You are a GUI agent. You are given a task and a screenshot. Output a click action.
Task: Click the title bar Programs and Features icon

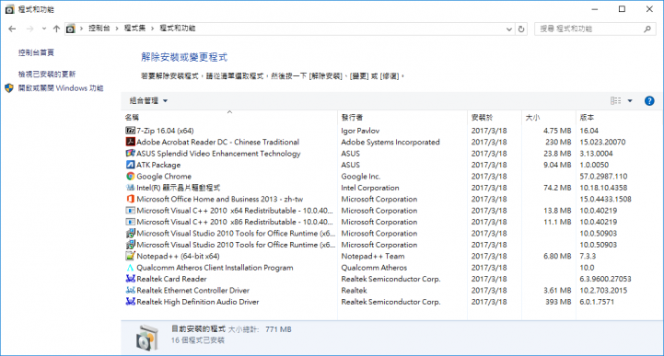(x=10, y=9)
